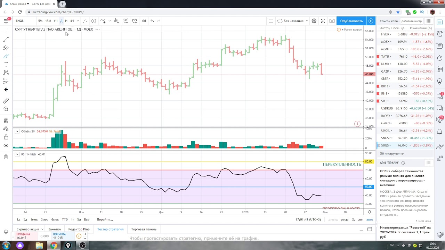Open Chrome from the Windows taskbar
The height and width of the screenshot is (250, 445).
point(54,245)
